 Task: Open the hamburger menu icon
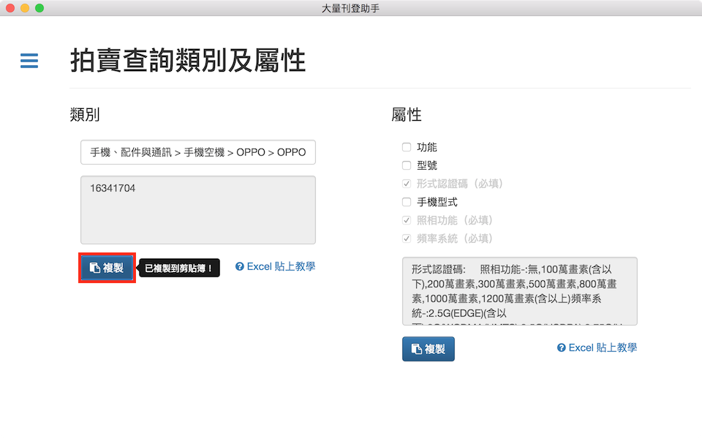tap(29, 61)
